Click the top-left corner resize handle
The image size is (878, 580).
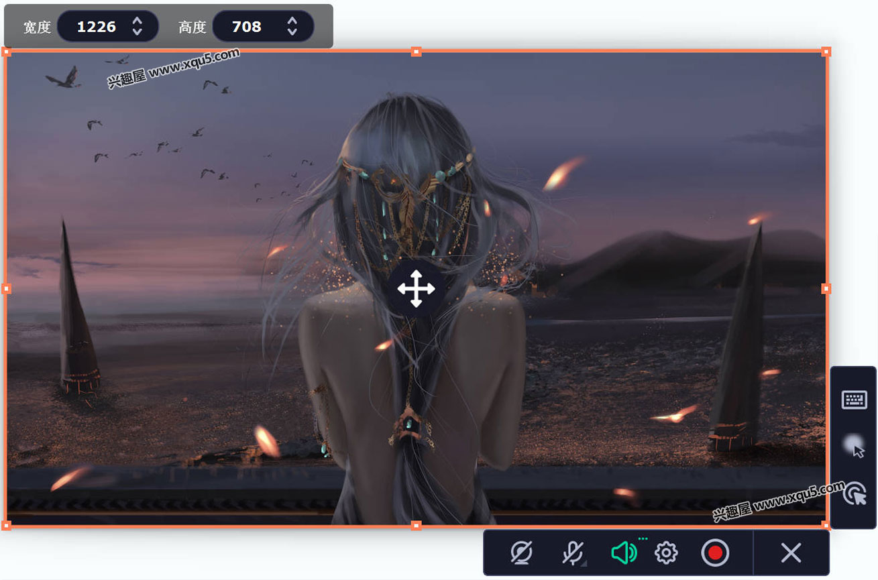6,52
